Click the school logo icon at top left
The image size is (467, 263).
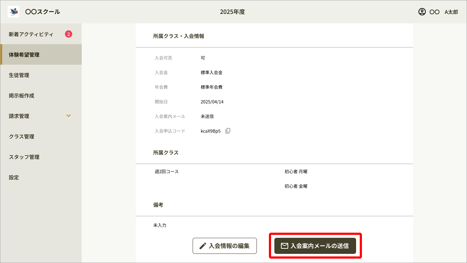pos(13,11)
